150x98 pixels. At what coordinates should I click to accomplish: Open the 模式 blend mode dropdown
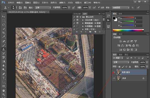click(x=43, y=8)
